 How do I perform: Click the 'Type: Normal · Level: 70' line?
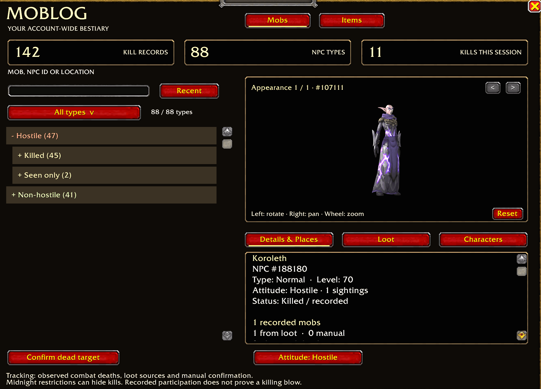click(x=303, y=280)
